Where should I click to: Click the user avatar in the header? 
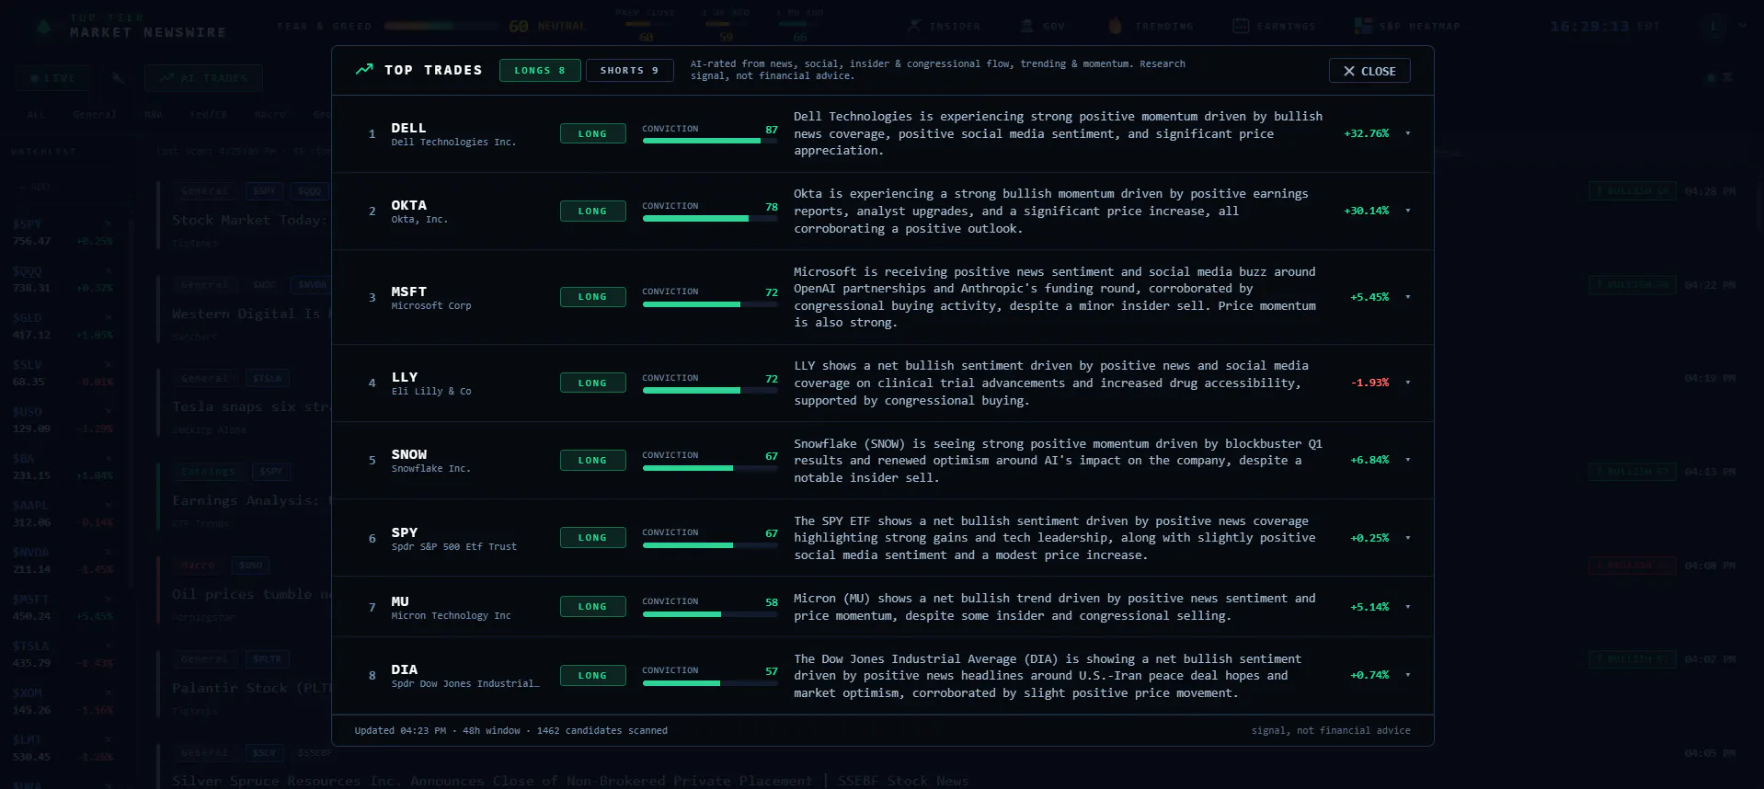(x=1712, y=26)
